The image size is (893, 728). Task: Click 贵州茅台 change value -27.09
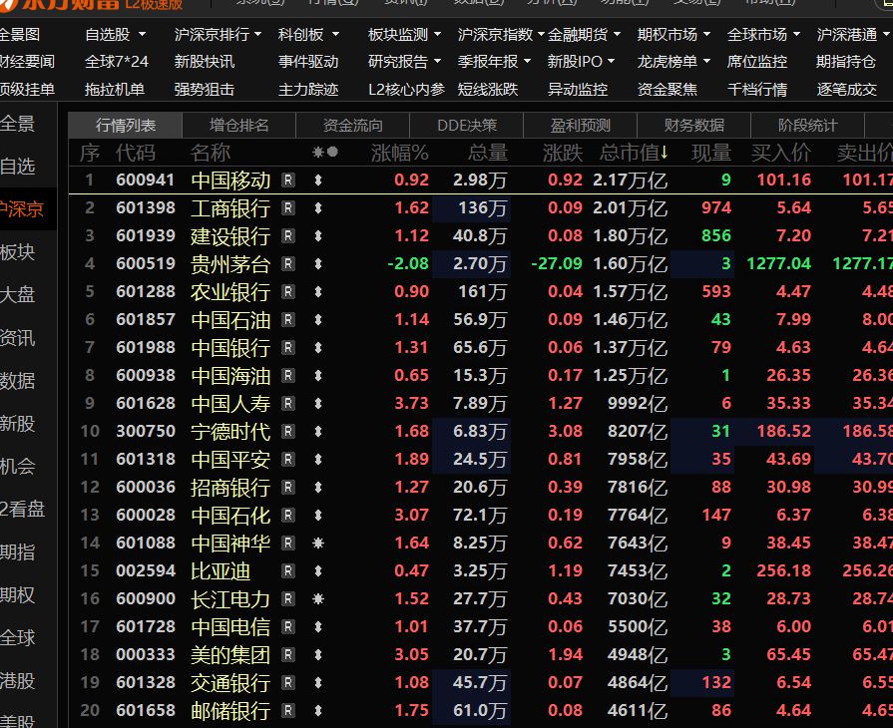[557, 264]
